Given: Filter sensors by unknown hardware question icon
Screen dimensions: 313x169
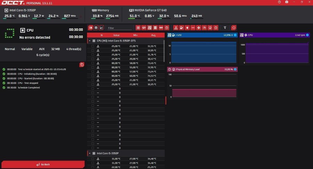Looking at the screenshot, I should pyautogui.click(x=167, y=28).
